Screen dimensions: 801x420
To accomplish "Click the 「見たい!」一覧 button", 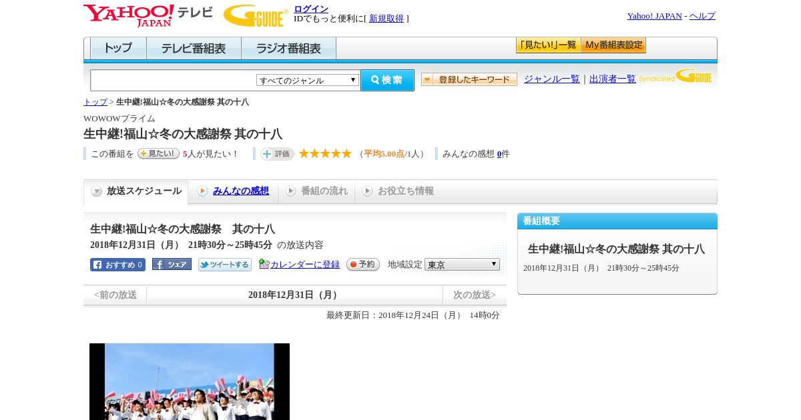I will (548, 45).
